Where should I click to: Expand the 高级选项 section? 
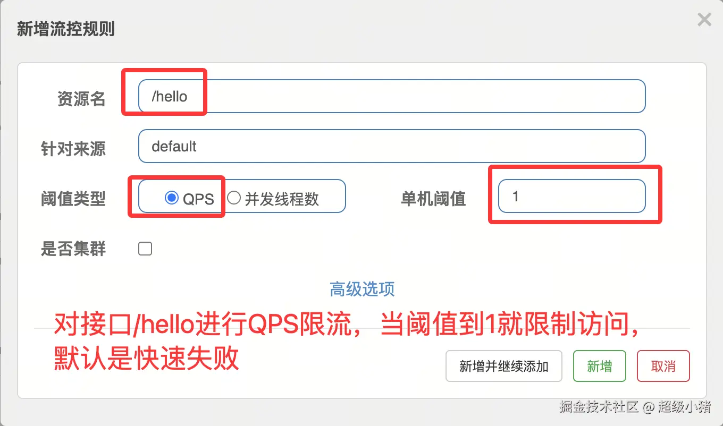point(362,289)
